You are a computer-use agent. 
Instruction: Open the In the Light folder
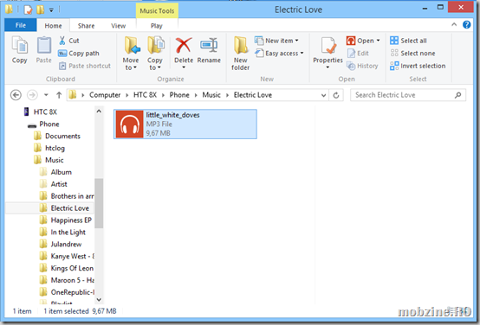pos(68,233)
